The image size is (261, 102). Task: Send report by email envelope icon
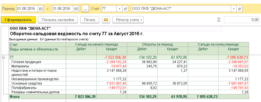(x=106, y=20)
